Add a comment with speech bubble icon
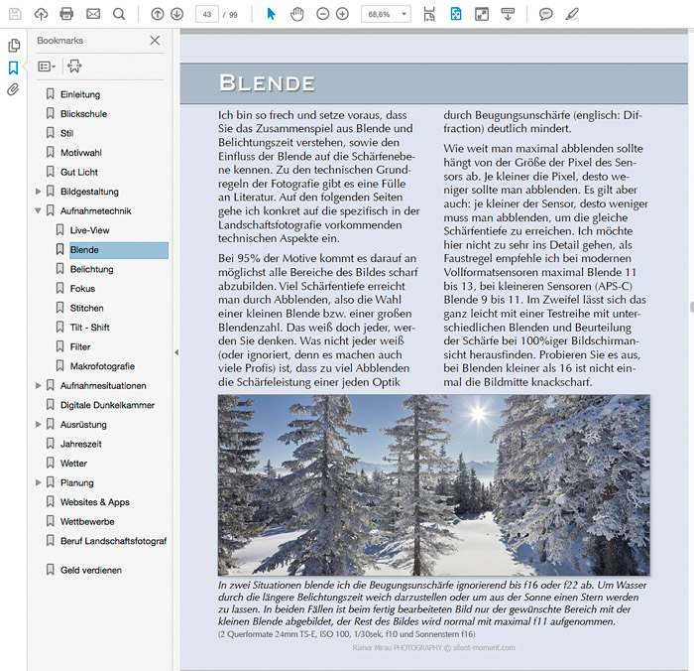 pyautogui.click(x=545, y=14)
